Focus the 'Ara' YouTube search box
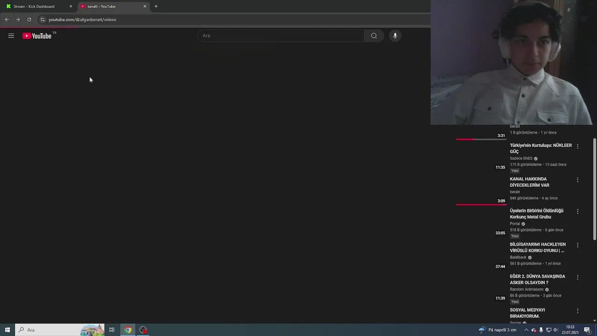This screenshot has height=336, width=597. point(281,36)
